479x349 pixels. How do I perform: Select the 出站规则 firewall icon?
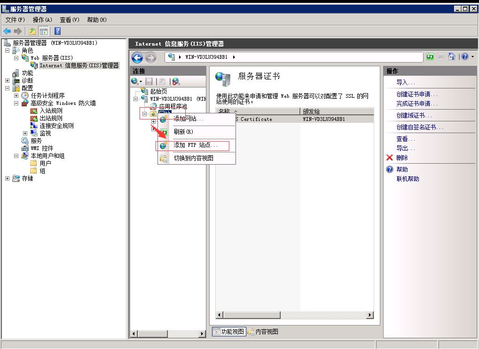click(x=34, y=118)
